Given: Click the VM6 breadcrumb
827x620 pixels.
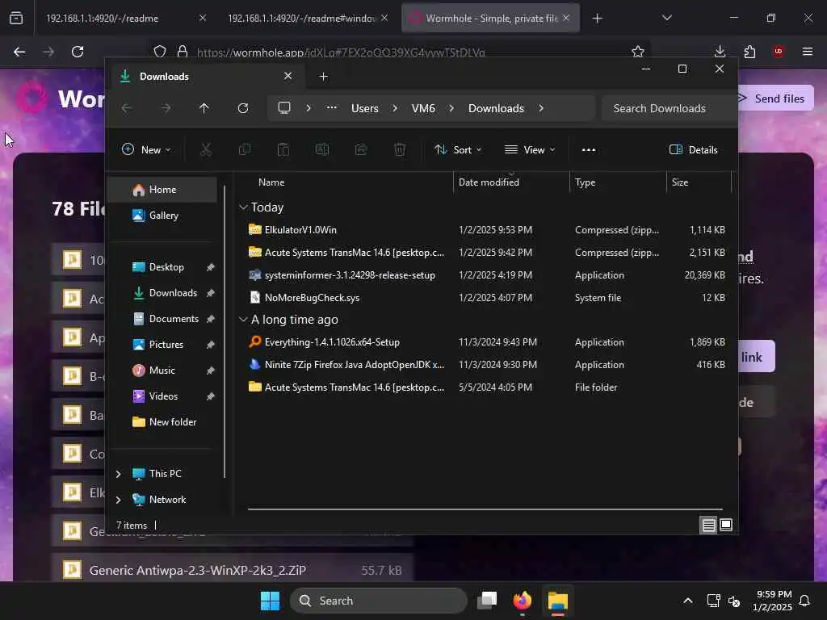Looking at the screenshot, I should pyautogui.click(x=423, y=108).
